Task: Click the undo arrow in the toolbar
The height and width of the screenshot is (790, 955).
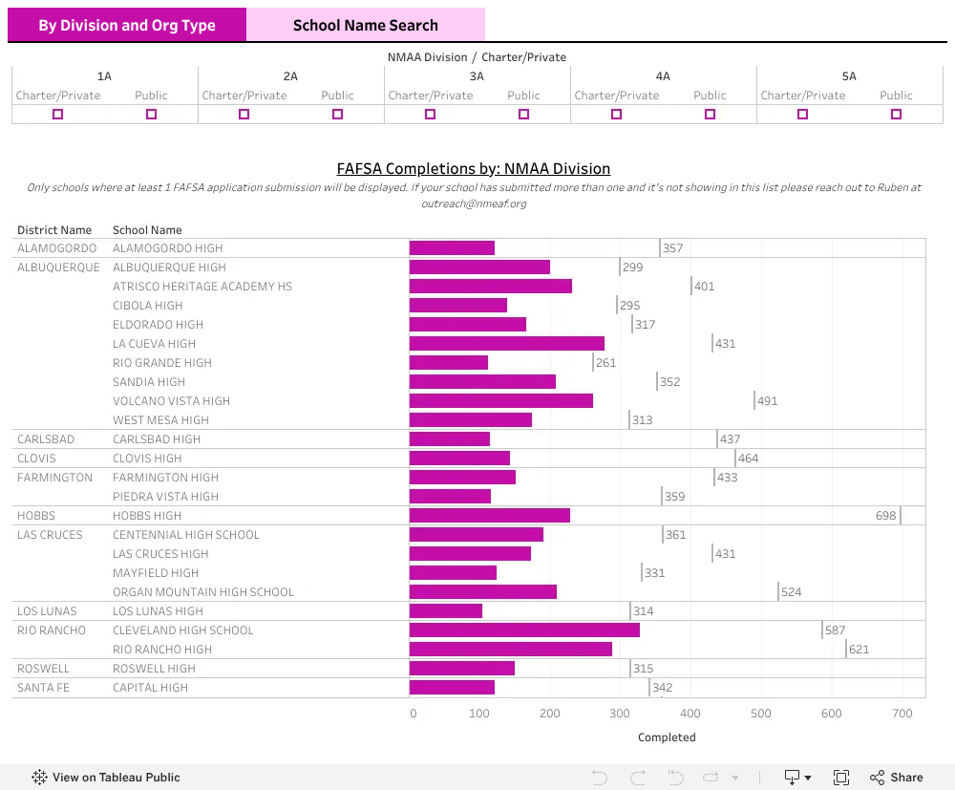Action: 600,778
